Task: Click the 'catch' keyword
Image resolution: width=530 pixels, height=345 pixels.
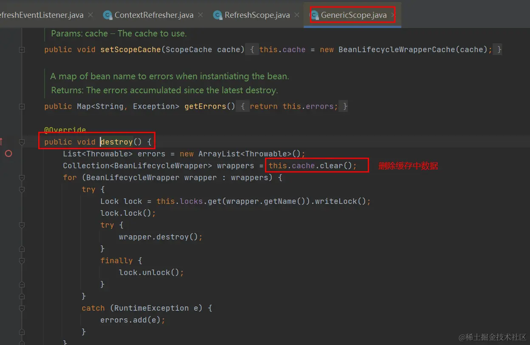Action: tap(93, 308)
